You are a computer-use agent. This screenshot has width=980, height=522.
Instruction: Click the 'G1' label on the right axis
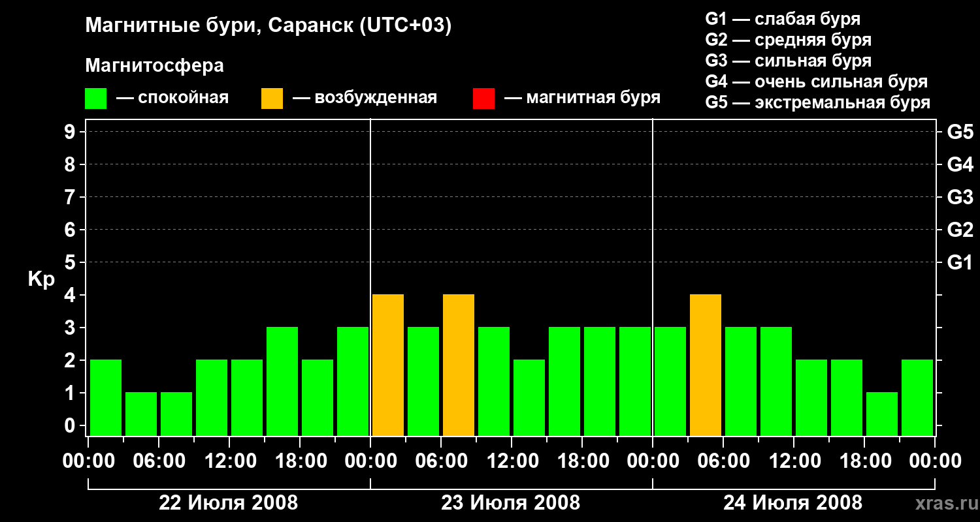(x=960, y=263)
